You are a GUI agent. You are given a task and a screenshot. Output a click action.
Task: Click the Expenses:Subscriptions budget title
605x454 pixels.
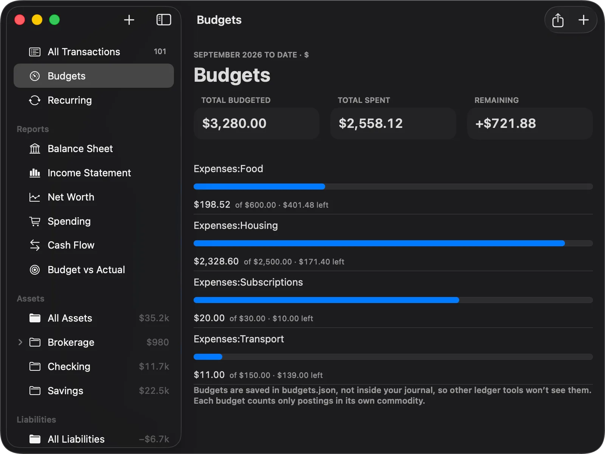tap(248, 282)
